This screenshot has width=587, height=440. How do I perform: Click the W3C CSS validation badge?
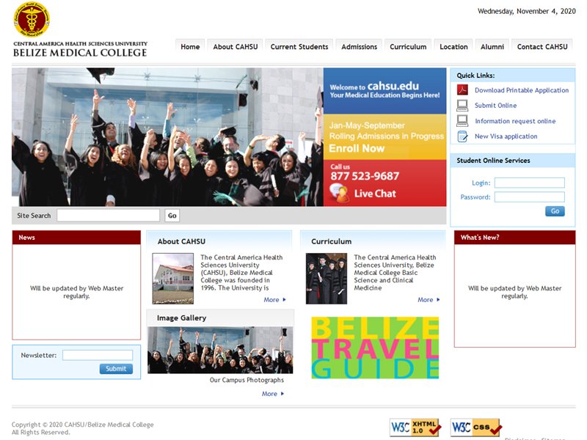[x=475, y=427]
